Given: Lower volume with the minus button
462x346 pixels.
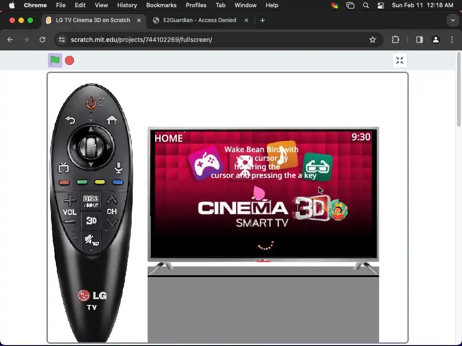Looking at the screenshot, I should click(x=70, y=222).
